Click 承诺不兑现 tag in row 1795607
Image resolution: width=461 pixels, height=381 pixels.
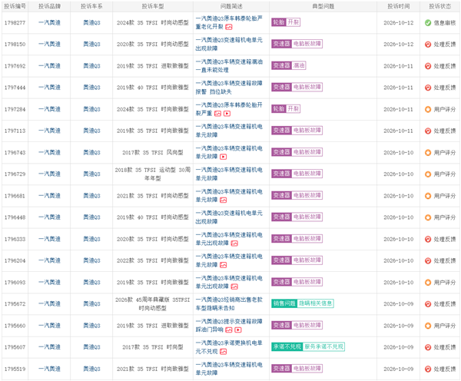pyautogui.click(x=287, y=346)
